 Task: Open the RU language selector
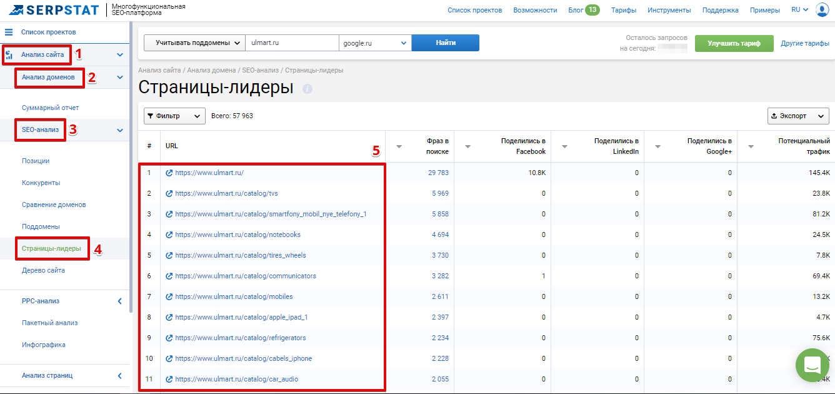(799, 10)
